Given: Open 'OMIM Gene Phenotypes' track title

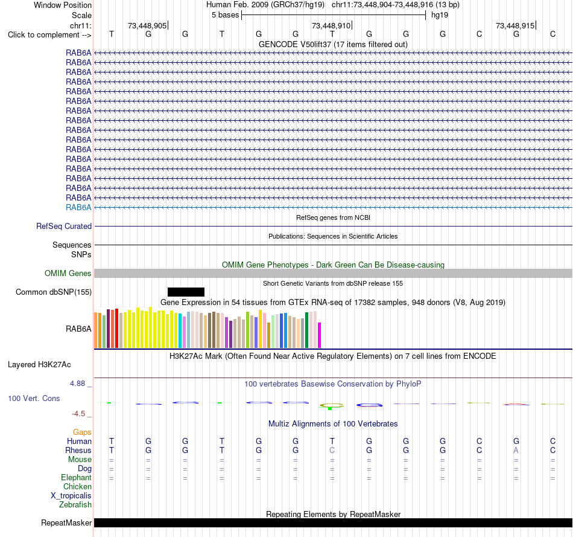Looking at the screenshot, I should pos(333,265).
